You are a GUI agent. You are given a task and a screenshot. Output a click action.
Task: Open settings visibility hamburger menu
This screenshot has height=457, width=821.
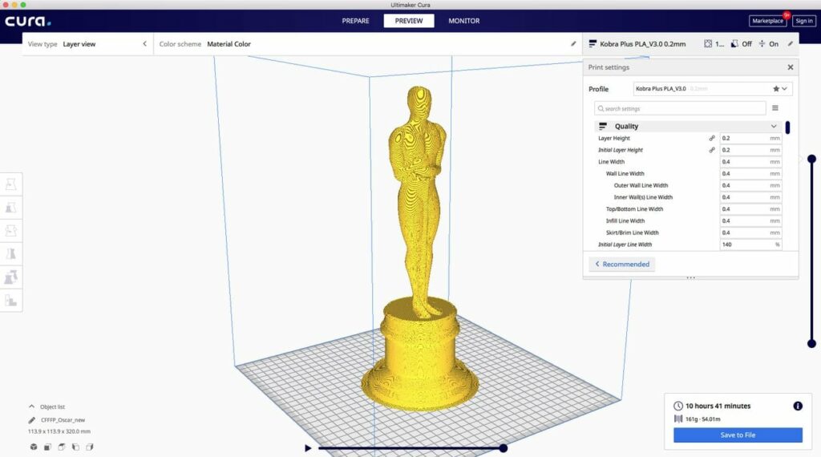[x=775, y=108]
